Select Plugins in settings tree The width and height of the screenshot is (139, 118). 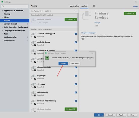(x=15, y=20)
